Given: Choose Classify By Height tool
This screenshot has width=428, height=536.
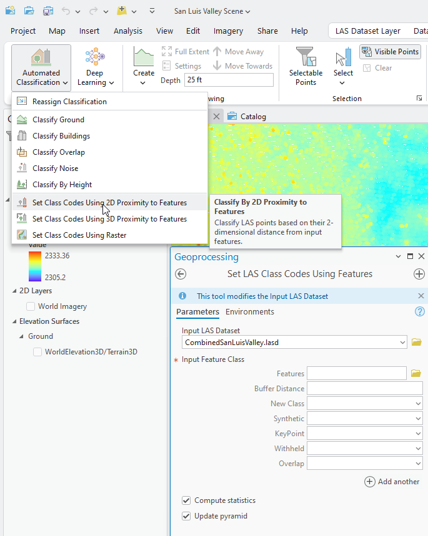Looking at the screenshot, I should click(109, 185).
